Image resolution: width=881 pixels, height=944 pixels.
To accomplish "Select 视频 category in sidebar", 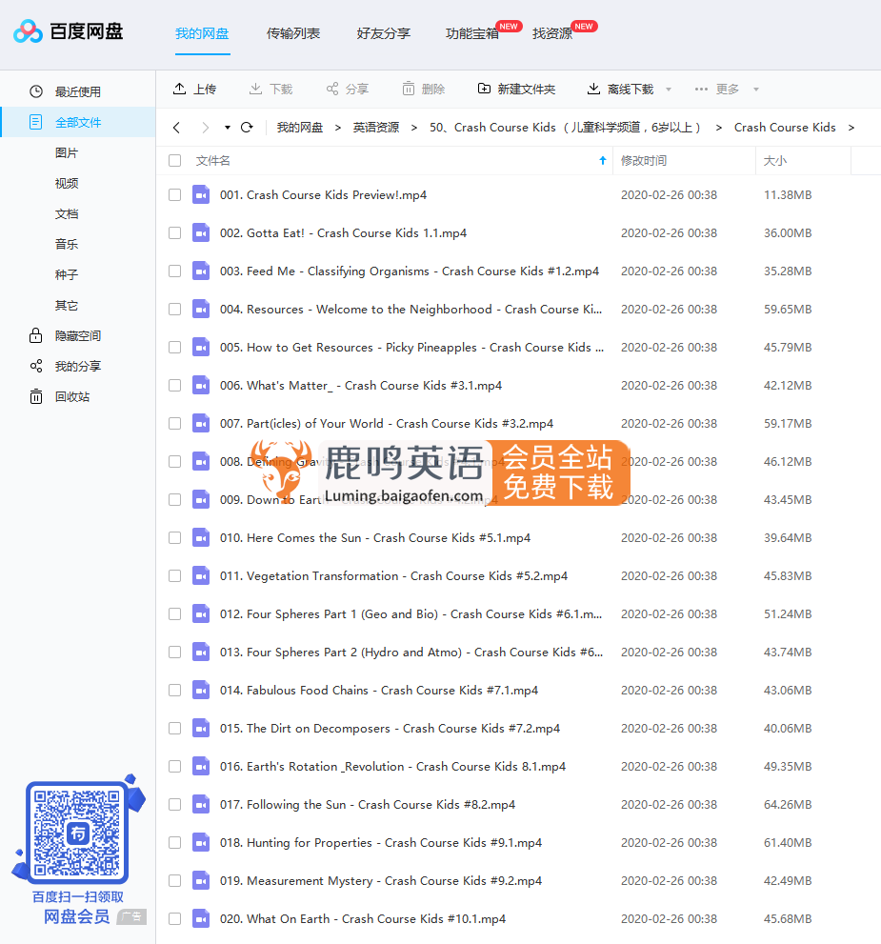I will pyautogui.click(x=67, y=183).
